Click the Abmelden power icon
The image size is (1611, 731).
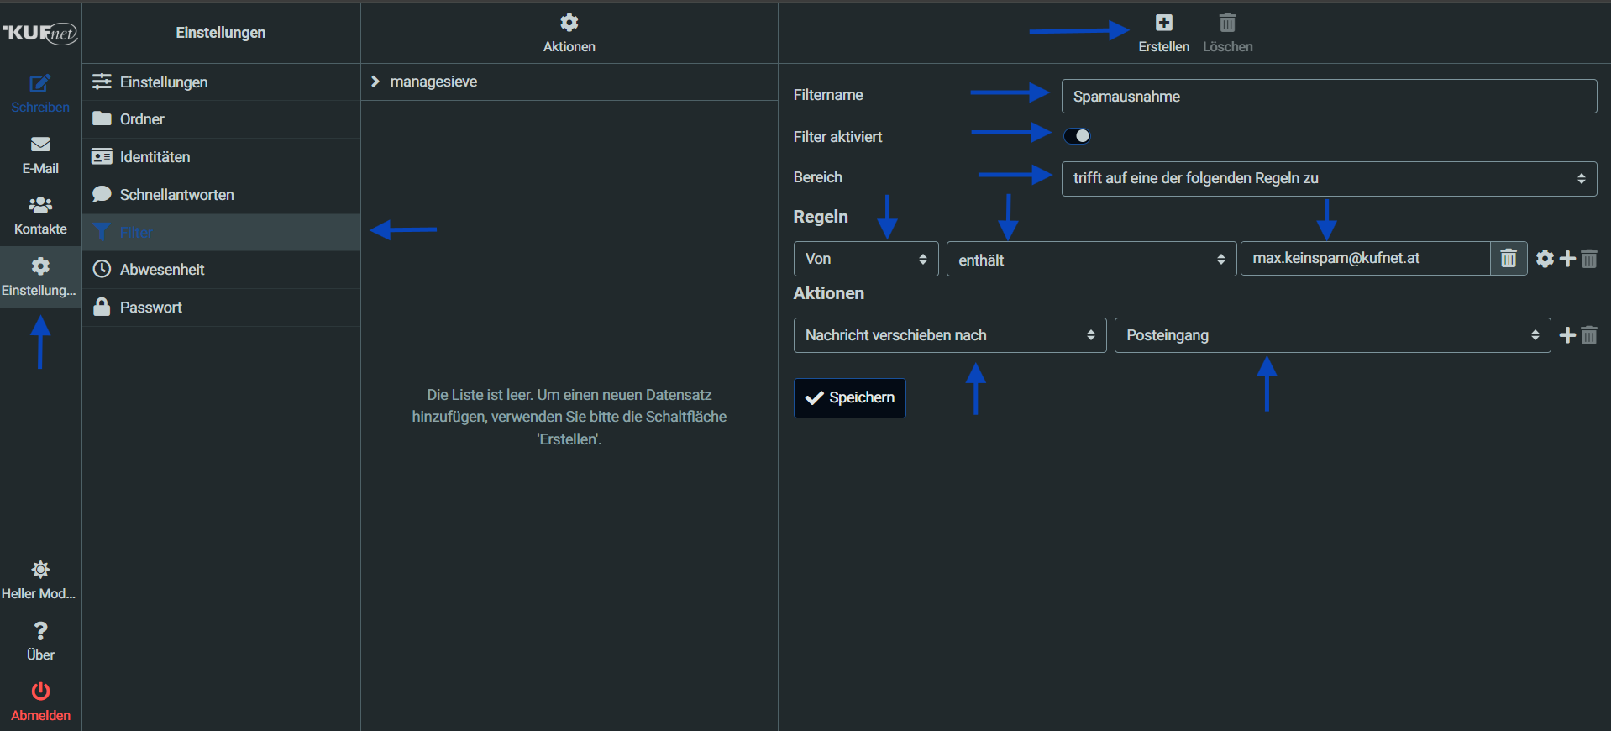pos(40,692)
